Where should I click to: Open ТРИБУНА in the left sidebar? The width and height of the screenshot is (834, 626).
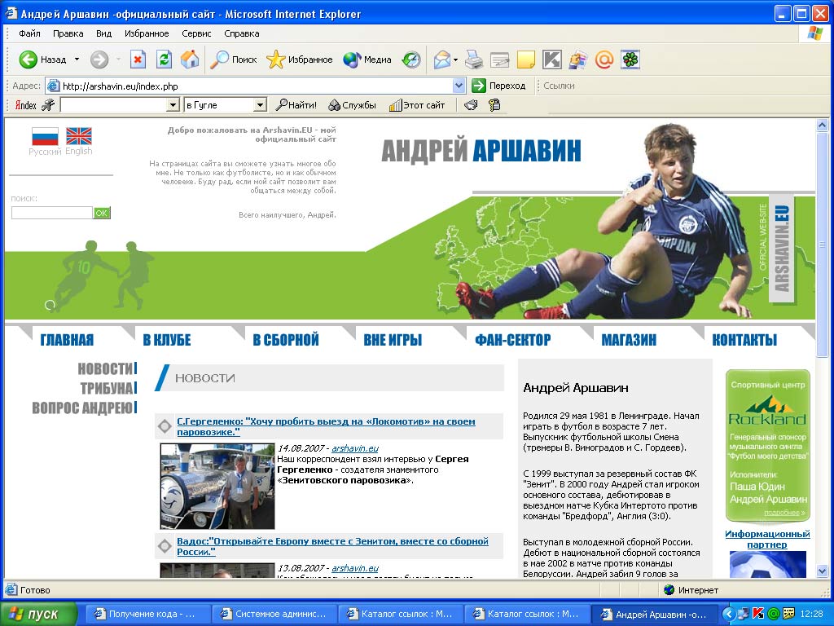[107, 388]
